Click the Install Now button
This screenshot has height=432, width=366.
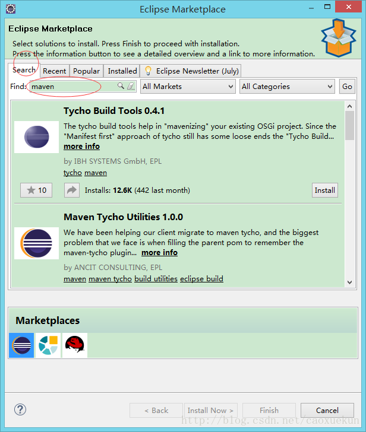pos(211,411)
